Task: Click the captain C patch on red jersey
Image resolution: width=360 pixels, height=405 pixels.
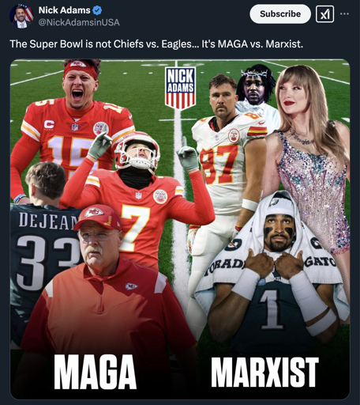Action: pyautogui.click(x=49, y=124)
